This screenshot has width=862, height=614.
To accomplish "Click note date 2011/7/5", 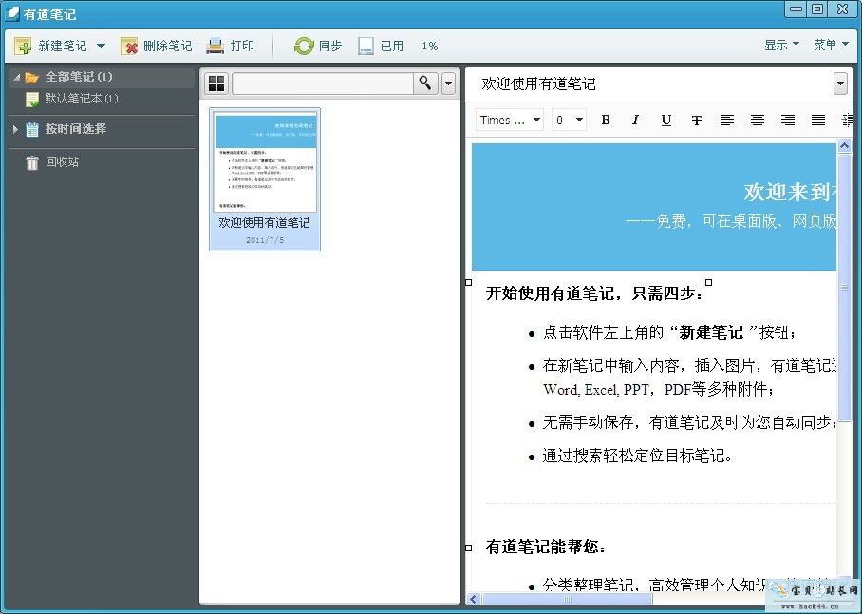I will (265, 240).
